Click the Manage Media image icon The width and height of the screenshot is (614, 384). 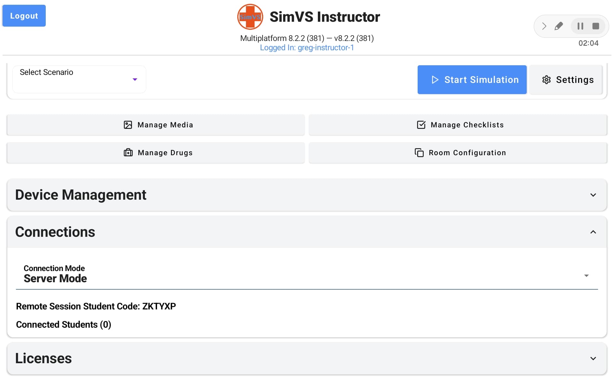128,125
